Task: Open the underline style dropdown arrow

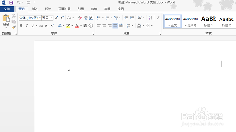Action: pyautogui.click(x=36, y=26)
